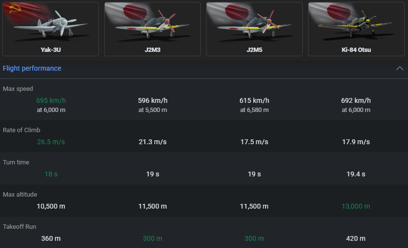The width and height of the screenshot is (408, 248).
Task: Collapse the Flight performance section chevron
Action: [400, 68]
